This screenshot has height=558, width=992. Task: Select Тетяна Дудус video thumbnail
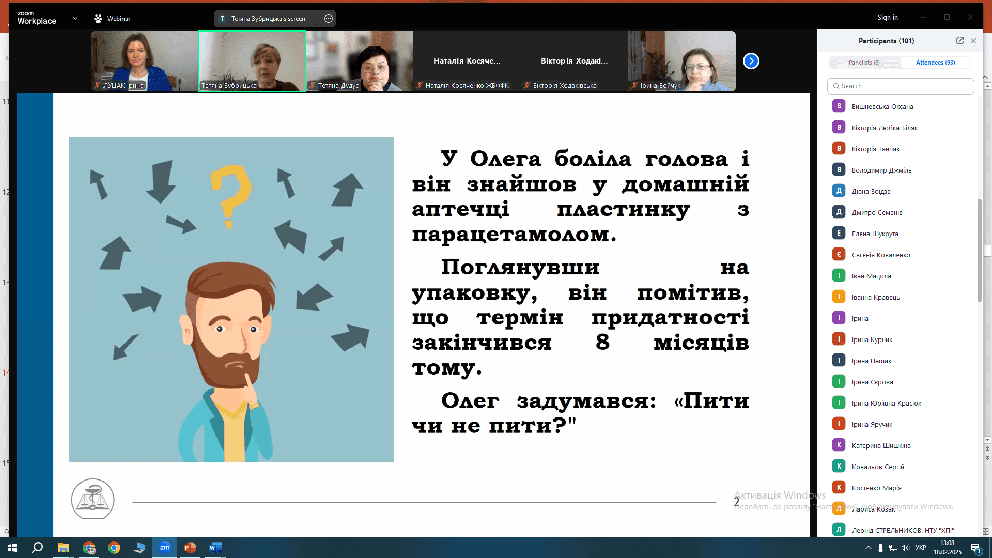(360, 61)
